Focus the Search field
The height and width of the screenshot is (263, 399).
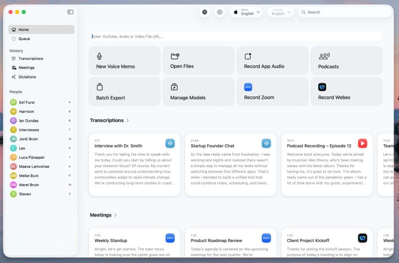click(345, 12)
